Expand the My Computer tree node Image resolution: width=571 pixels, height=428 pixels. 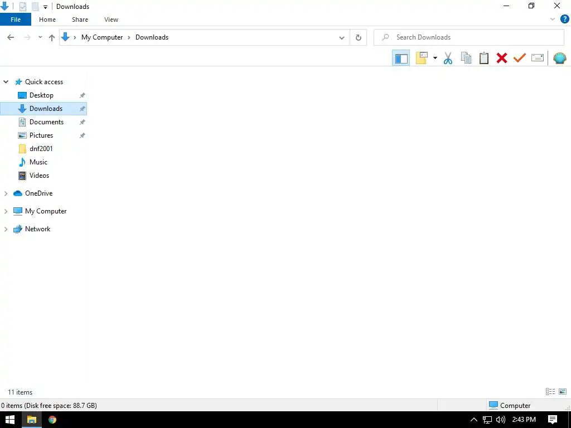(6, 211)
